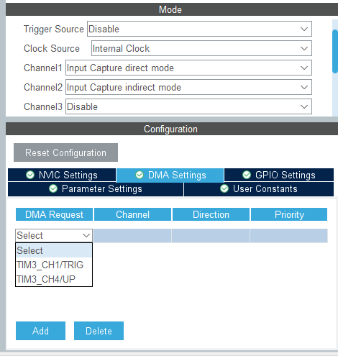Choose the Select option in dropdown list
Viewport: 338px width, 356px height.
click(54, 250)
